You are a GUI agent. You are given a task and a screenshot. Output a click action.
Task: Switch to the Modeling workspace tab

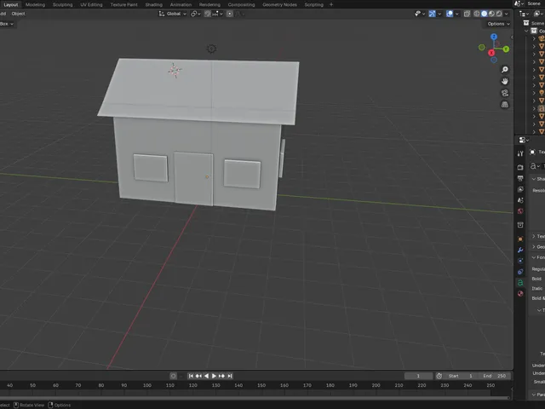35,4
